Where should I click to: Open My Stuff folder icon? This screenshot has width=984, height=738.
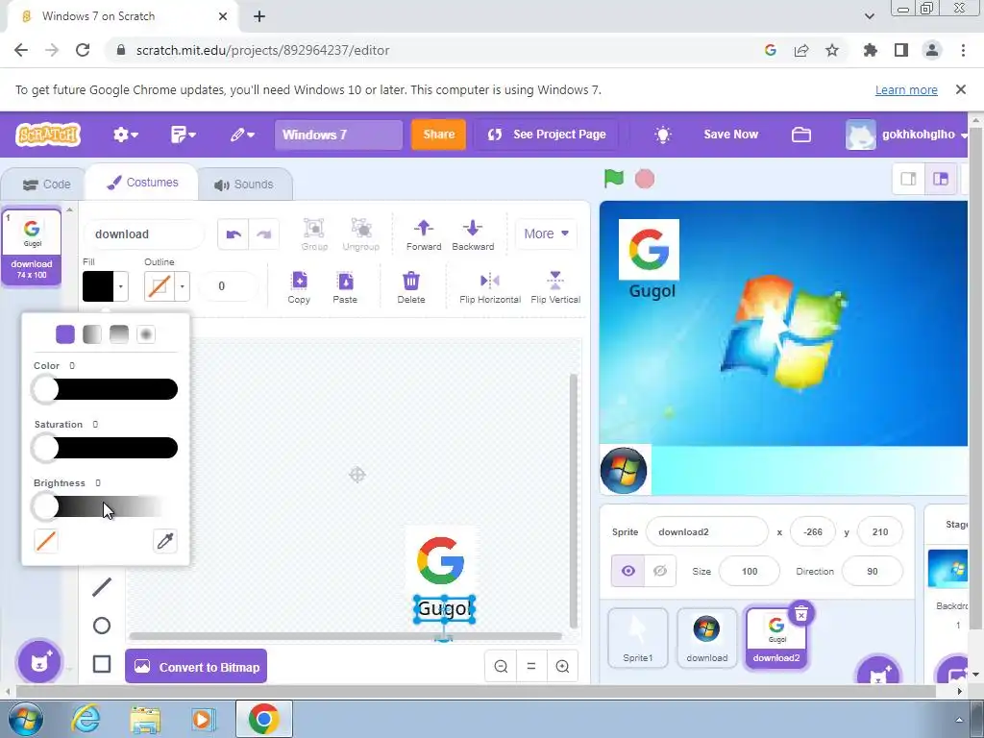pos(801,135)
